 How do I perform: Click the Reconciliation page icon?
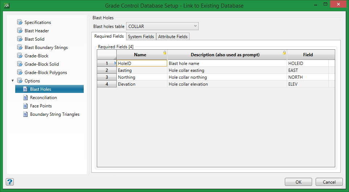tap(25, 98)
